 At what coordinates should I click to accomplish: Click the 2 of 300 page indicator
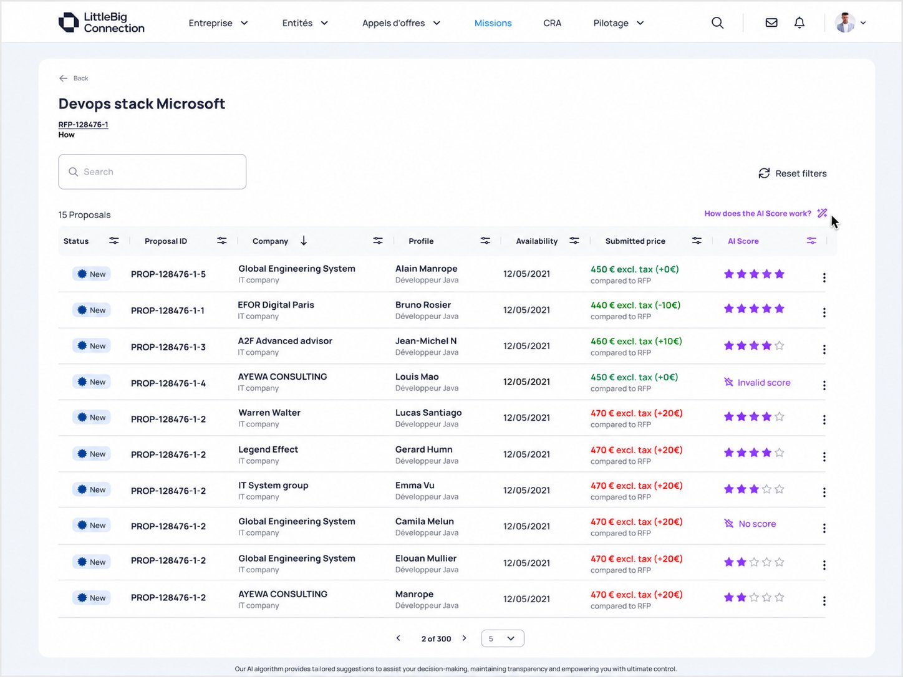pyautogui.click(x=436, y=639)
